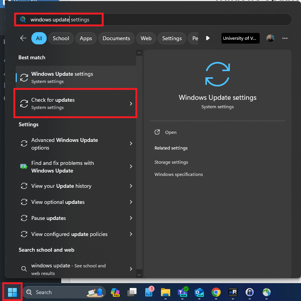The width and height of the screenshot is (301, 301).
Task: Switch to the Apps filter tab
Action: tap(86, 38)
